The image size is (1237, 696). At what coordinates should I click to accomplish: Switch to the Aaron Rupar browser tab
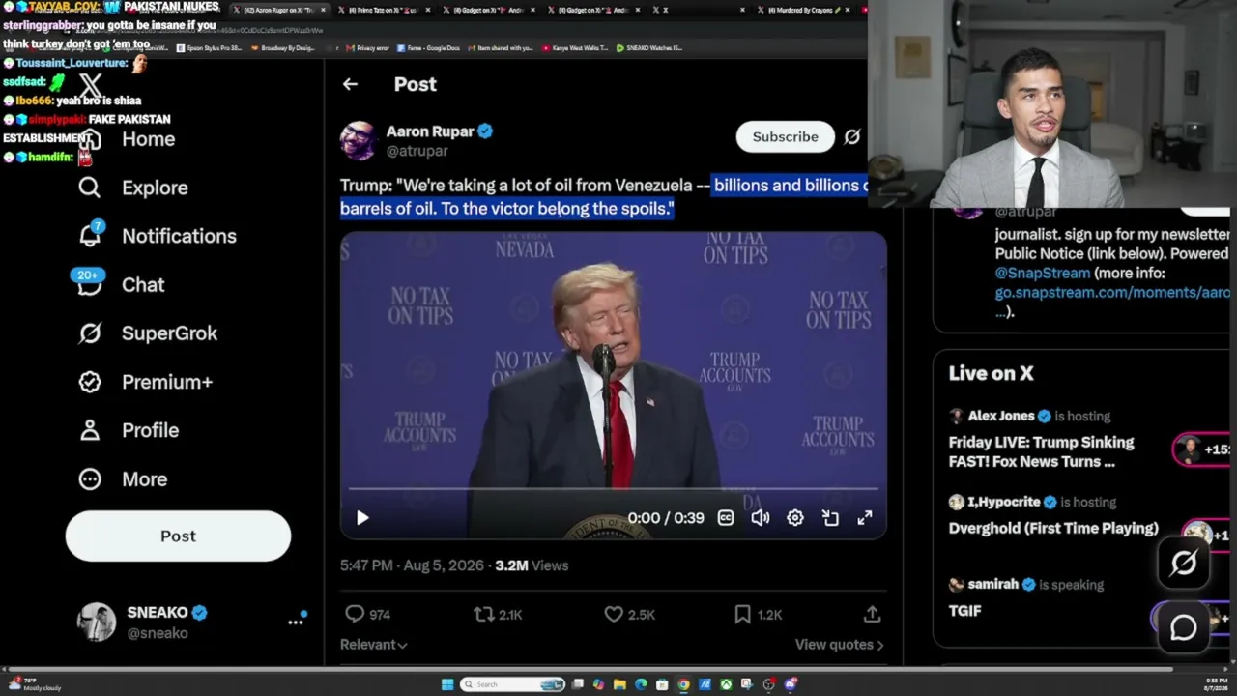point(278,10)
